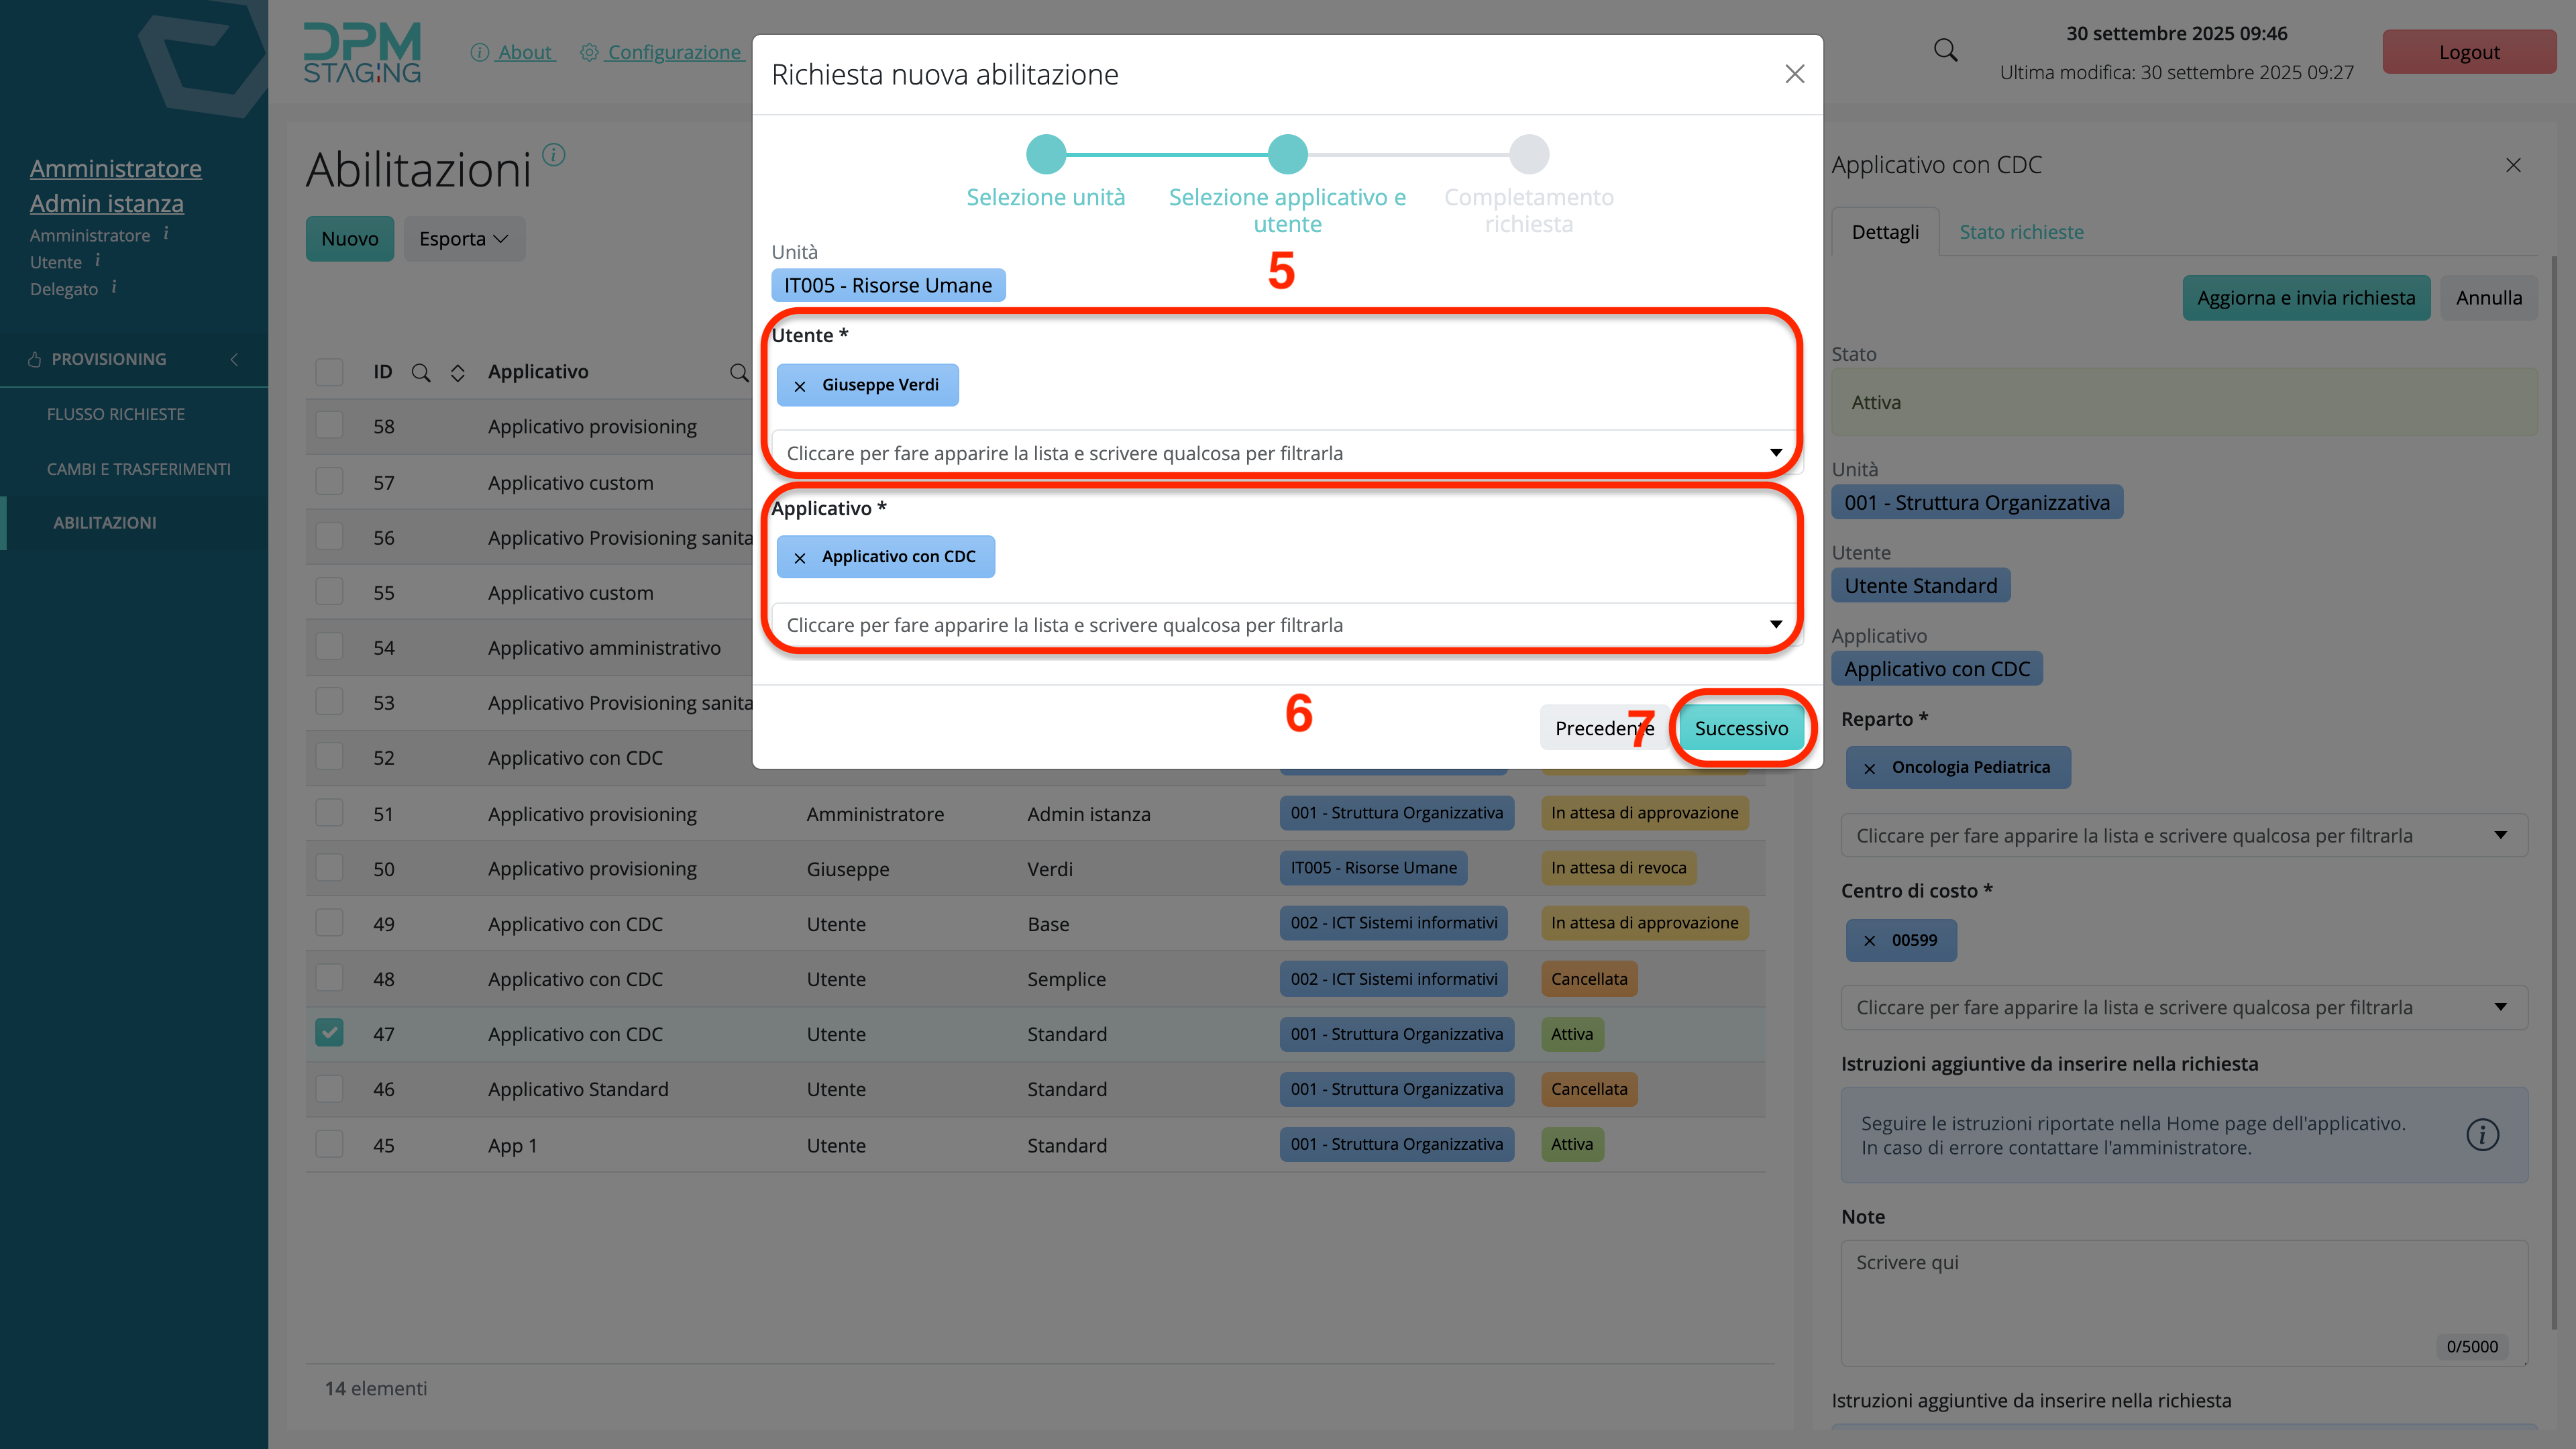This screenshot has height=1449, width=2576.
Task: Remove Oncologia Pediatrica tag from Reparto
Action: pyautogui.click(x=1869, y=768)
